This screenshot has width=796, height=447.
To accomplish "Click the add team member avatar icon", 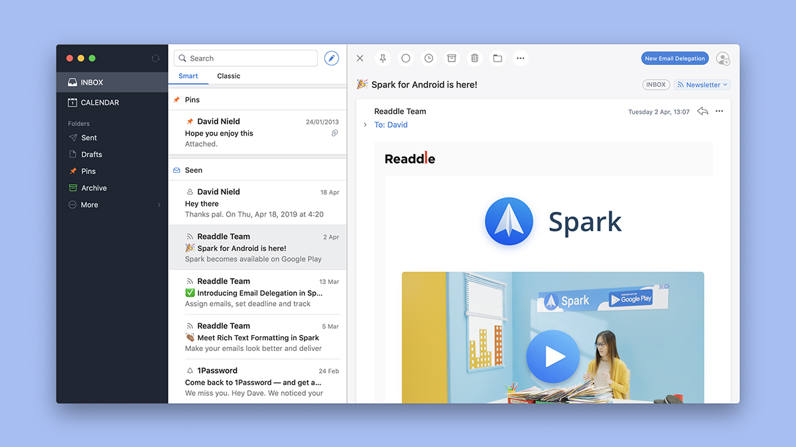I will tap(723, 58).
